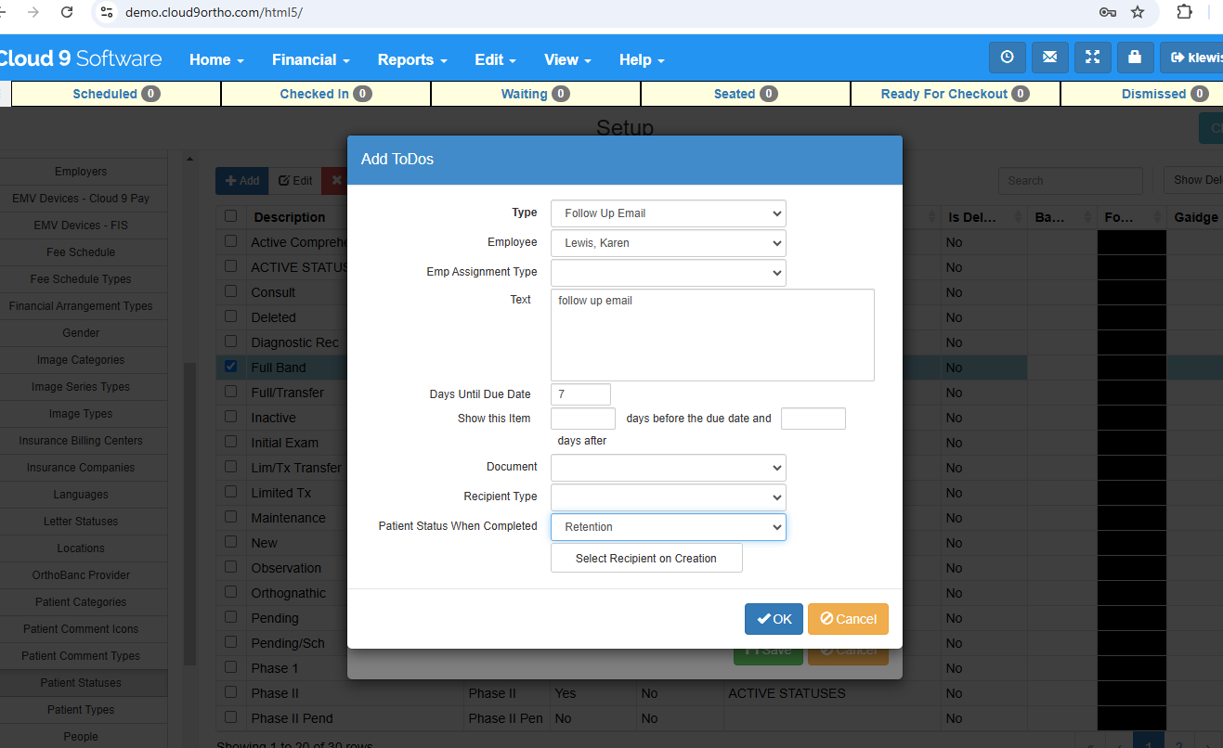The height and width of the screenshot is (748, 1223).
Task: Open the Type dropdown showing Follow Up Email
Action: click(669, 213)
